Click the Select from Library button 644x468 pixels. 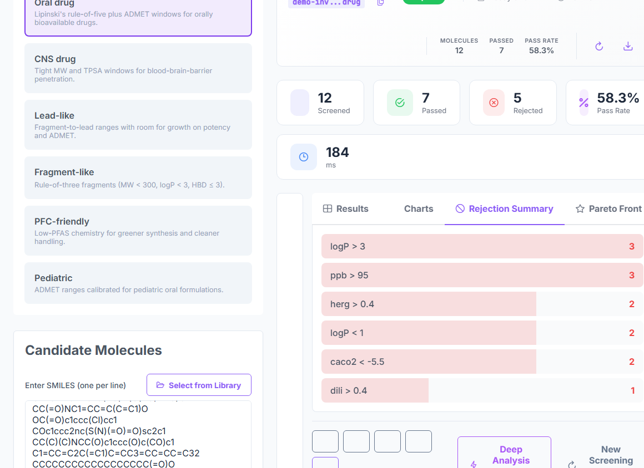pos(199,385)
